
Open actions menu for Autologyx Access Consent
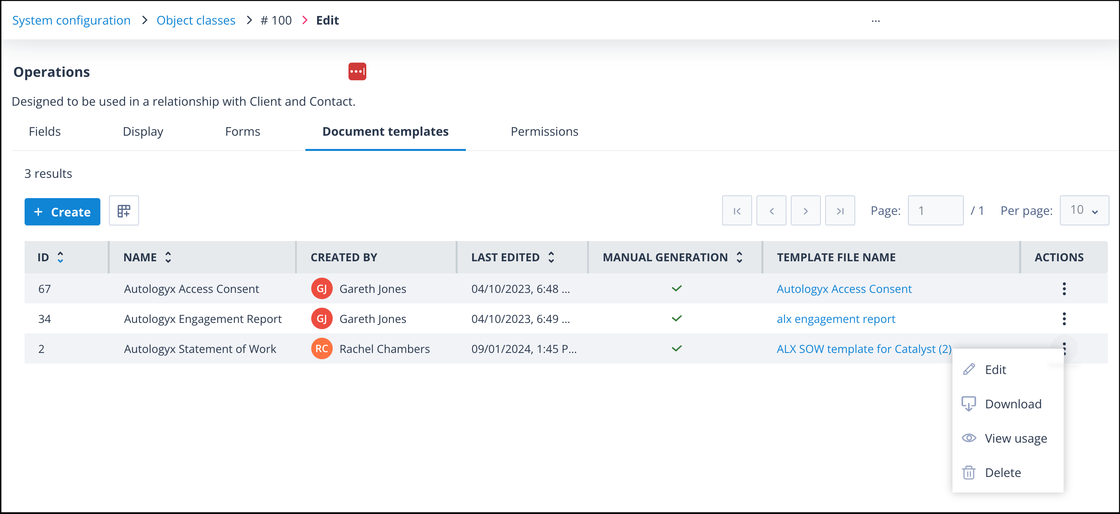point(1064,289)
